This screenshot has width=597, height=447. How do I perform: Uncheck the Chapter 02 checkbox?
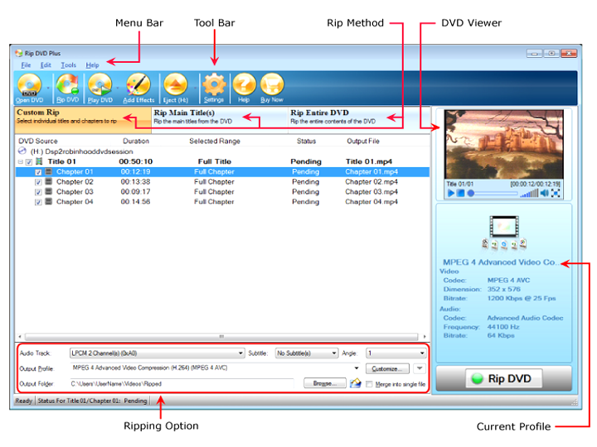coord(38,182)
